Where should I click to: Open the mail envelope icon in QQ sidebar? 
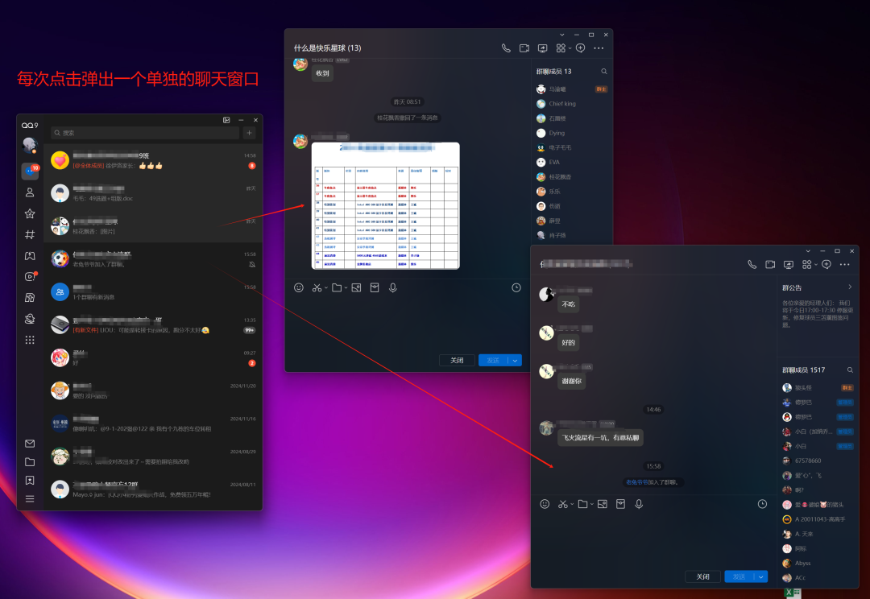tap(30, 444)
